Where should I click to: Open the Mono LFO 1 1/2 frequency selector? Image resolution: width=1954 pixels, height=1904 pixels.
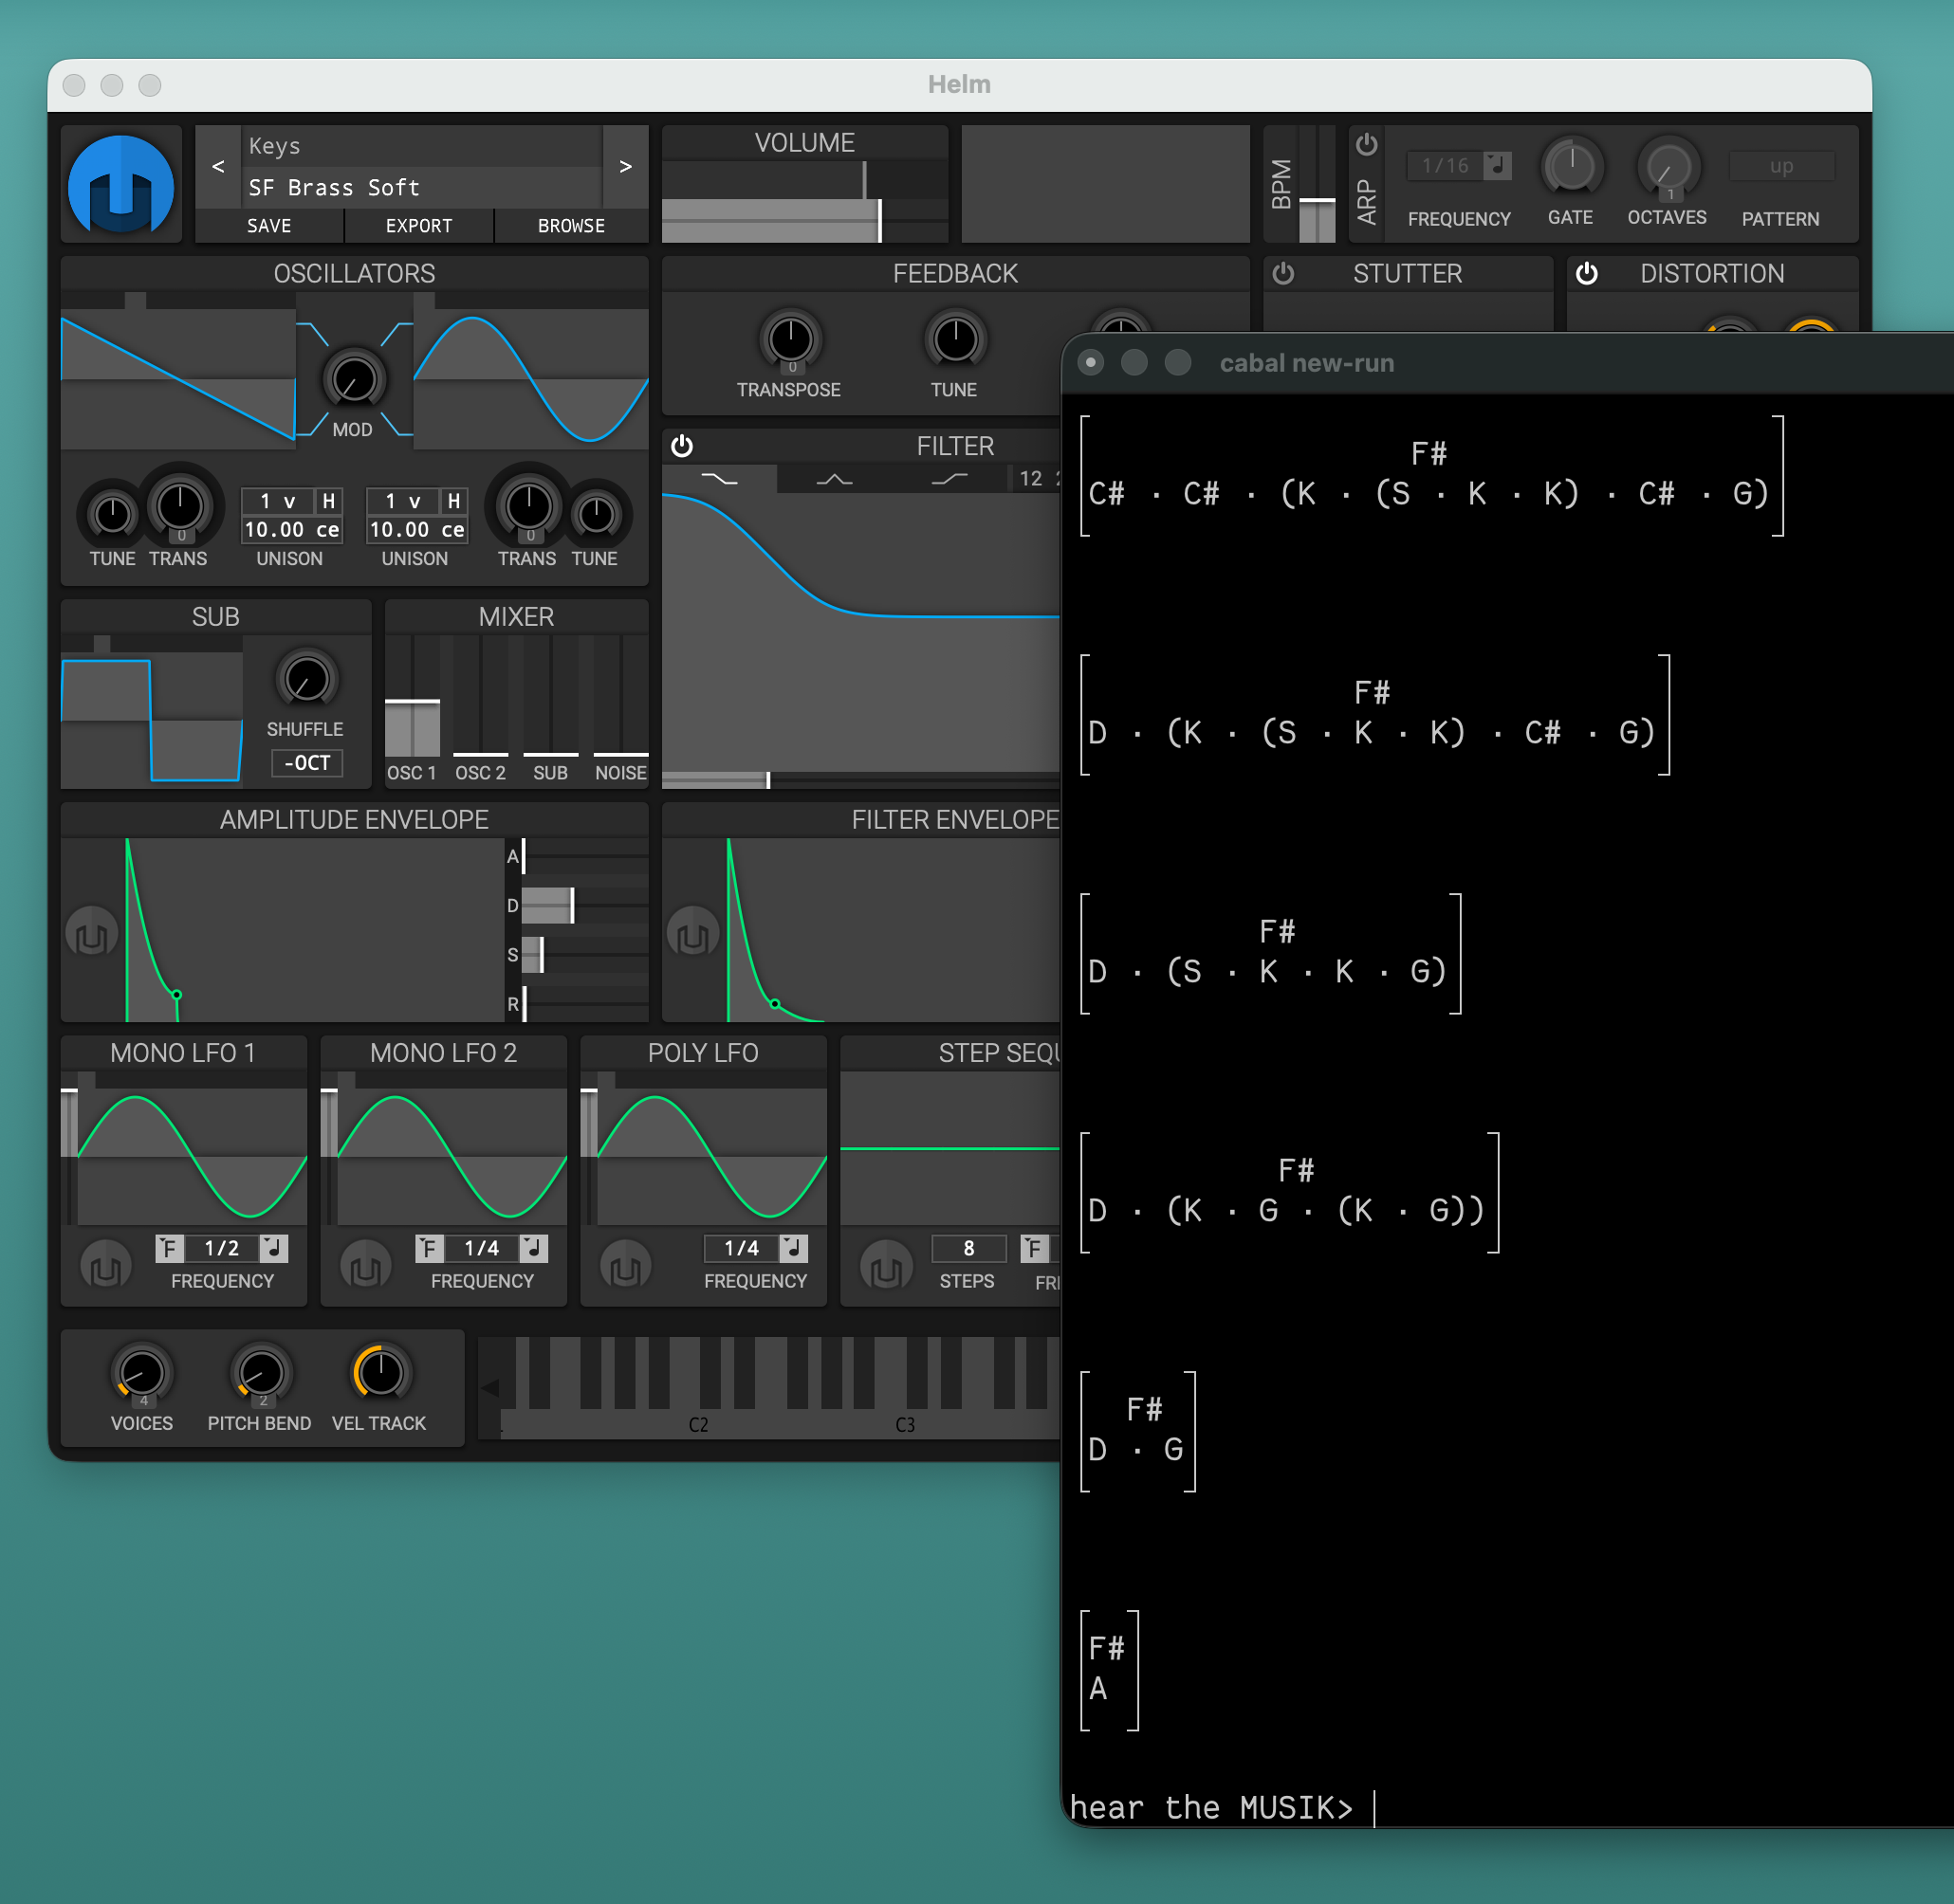click(x=222, y=1248)
